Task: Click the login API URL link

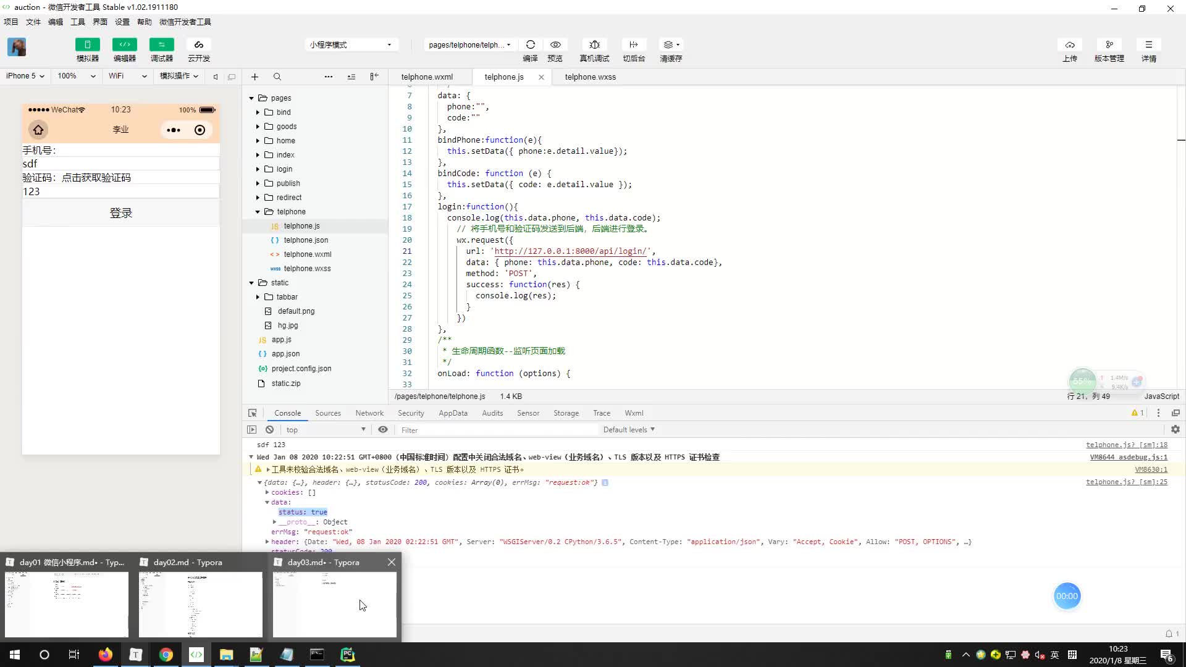Action: [x=571, y=251]
